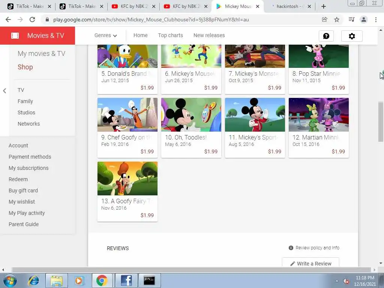Switch to the second TikTok tab
Viewport: 384px width, 288px height.
(x=81, y=6)
